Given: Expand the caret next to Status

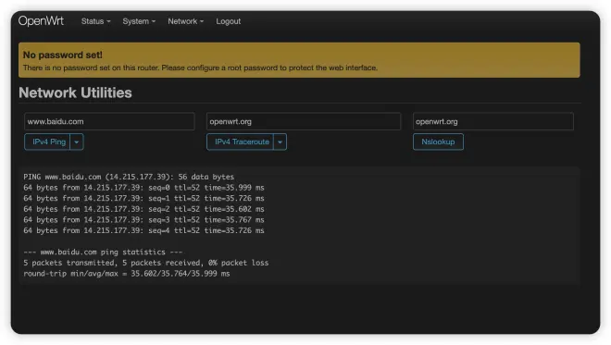Looking at the screenshot, I should [x=108, y=22].
